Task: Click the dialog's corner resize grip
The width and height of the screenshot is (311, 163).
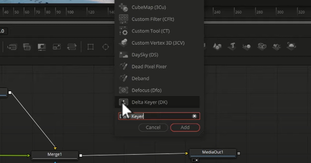Action: pyautogui.click(x=202, y=134)
